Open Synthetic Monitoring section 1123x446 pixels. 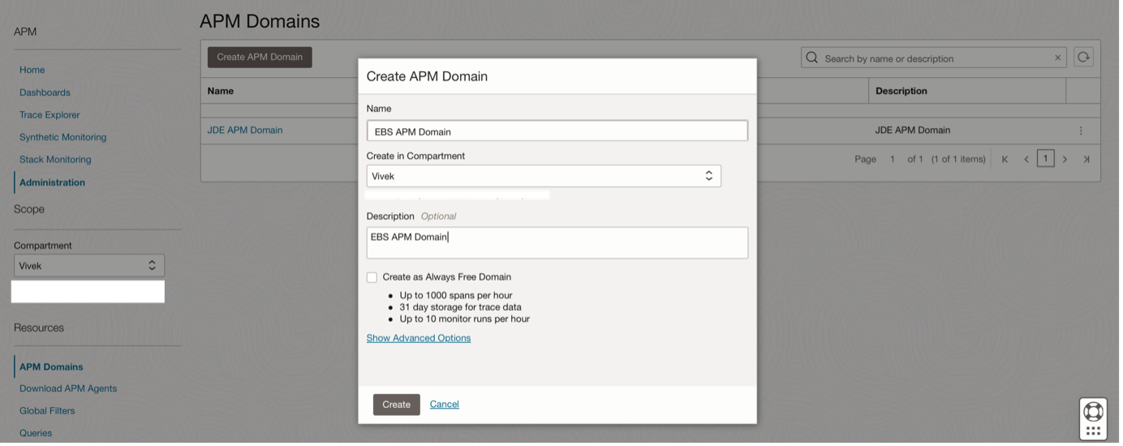pyautogui.click(x=63, y=138)
